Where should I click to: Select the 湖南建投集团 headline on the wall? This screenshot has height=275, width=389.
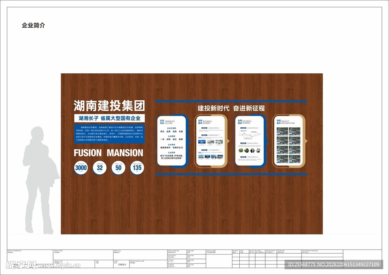tap(109, 106)
